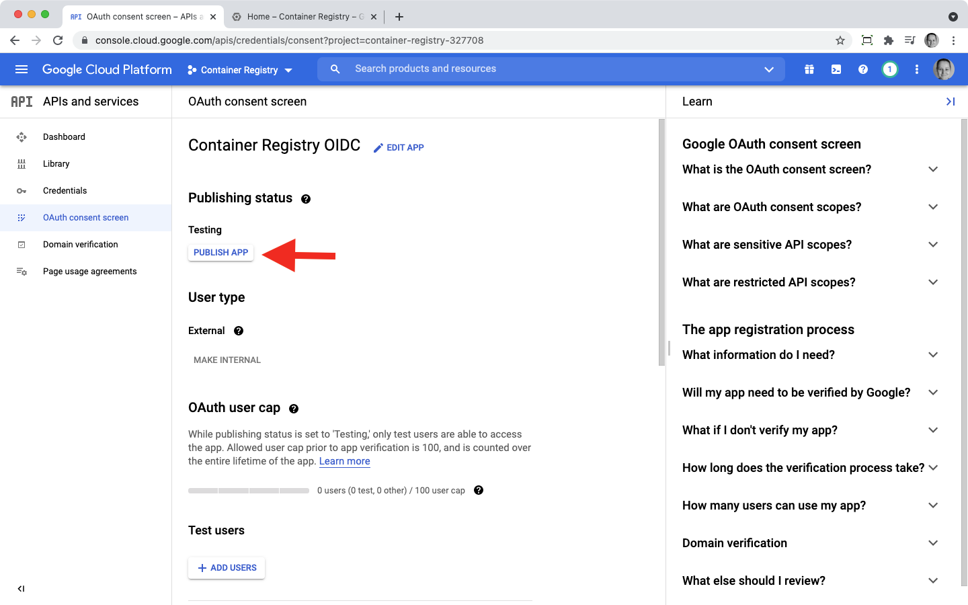
Task: Click the Page usage agreements icon
Action: click(22, 272)
